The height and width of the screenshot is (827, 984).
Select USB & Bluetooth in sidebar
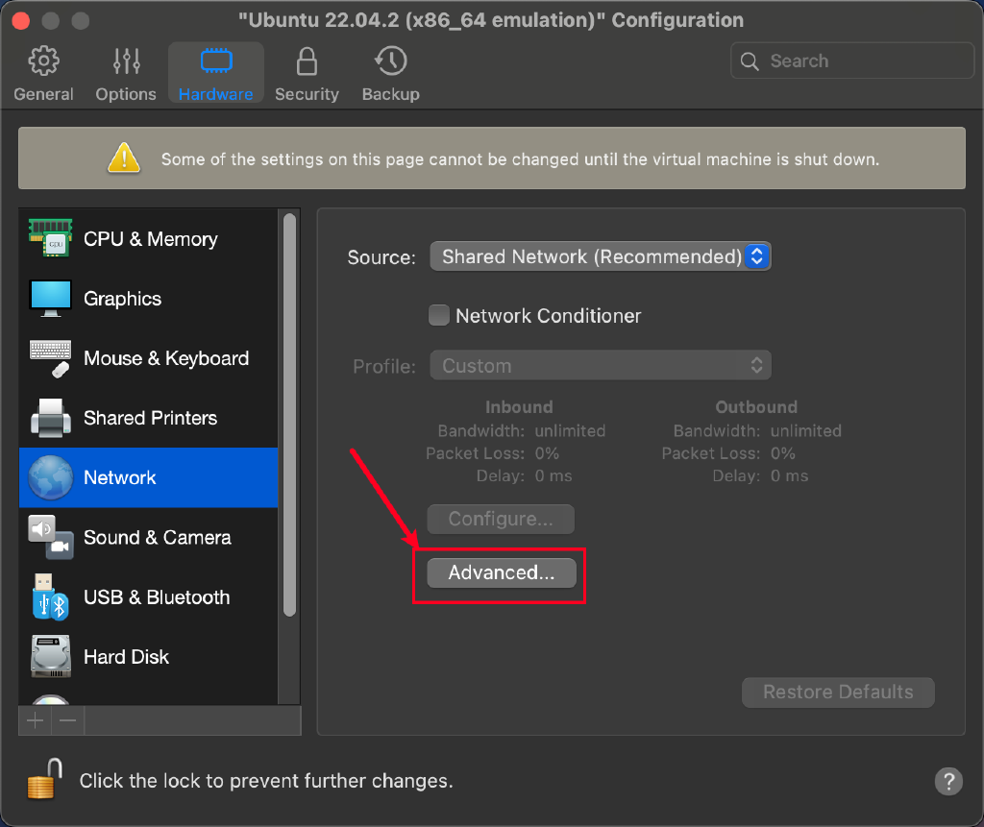[x=156, y=597]
